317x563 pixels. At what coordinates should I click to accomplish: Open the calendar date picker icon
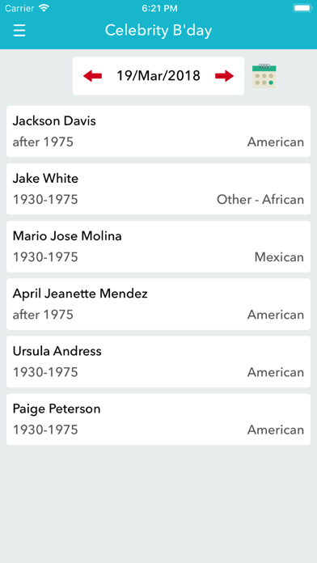[x=264, y=76]
